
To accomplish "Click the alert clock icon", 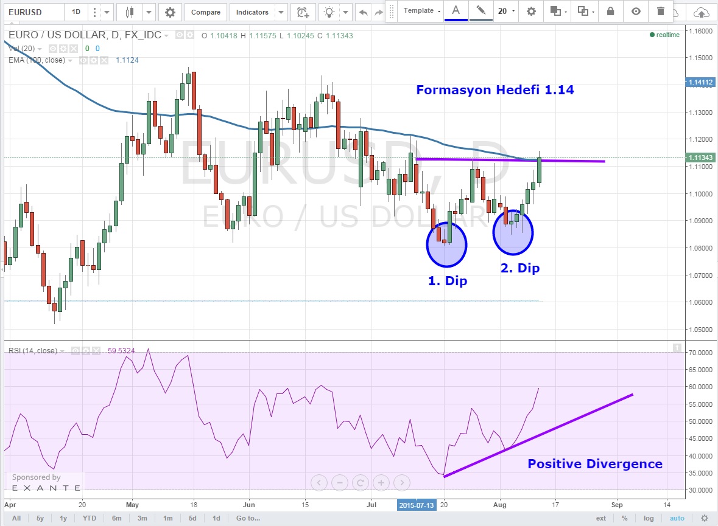I will (303, 12).
